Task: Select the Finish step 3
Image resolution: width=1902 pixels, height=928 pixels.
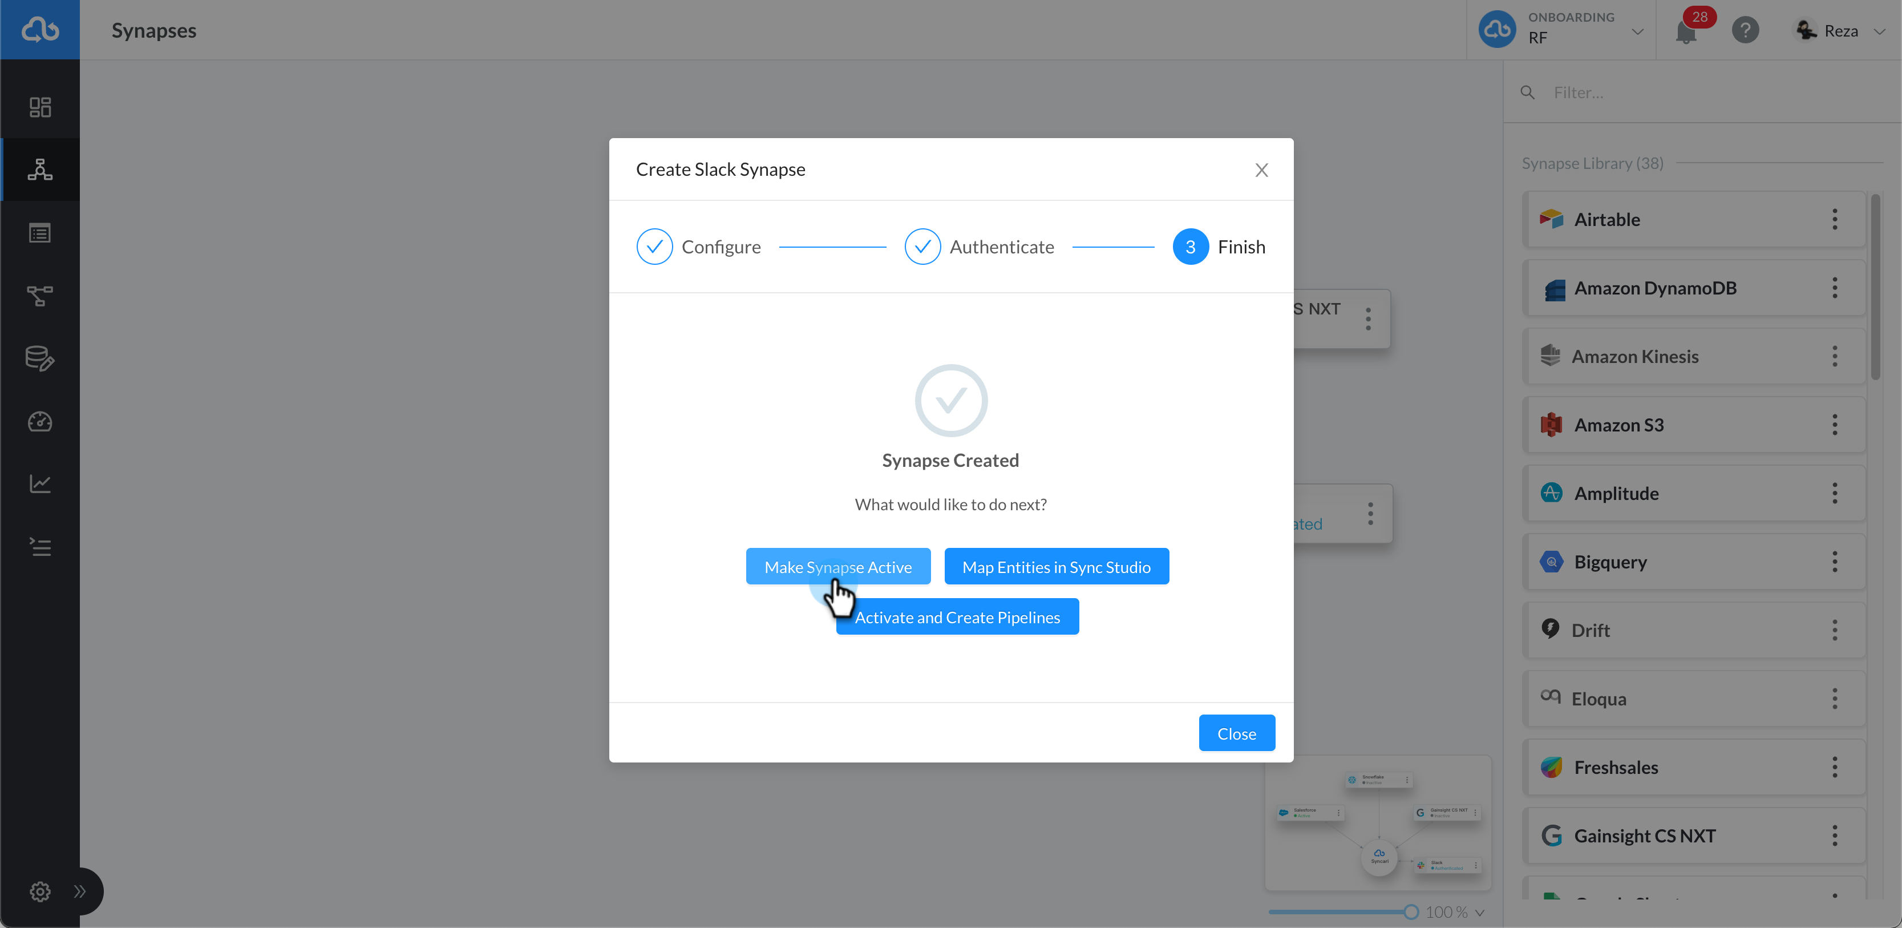Action: [x=1219, y=246]
